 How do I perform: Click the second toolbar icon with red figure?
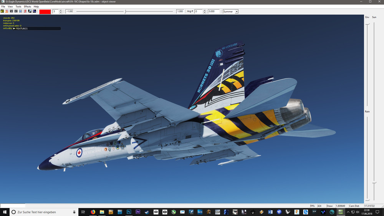[x=7, y=11]
